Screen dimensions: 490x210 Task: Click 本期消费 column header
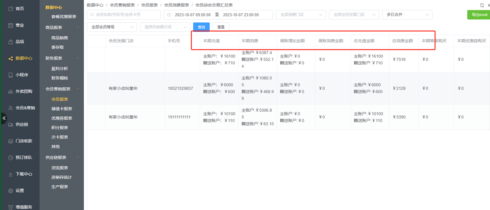(x=250, y=41)
